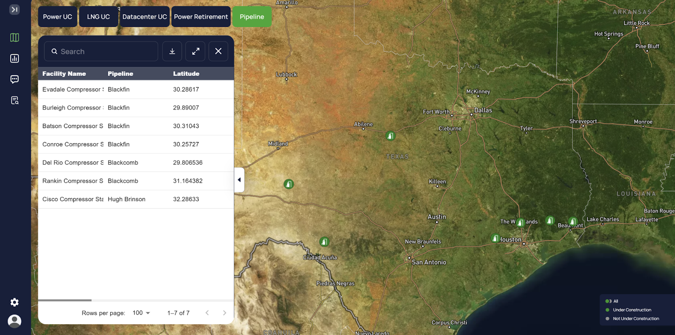Go to next page of table
The width and height of the screenshot is (675, 335).
224,313
